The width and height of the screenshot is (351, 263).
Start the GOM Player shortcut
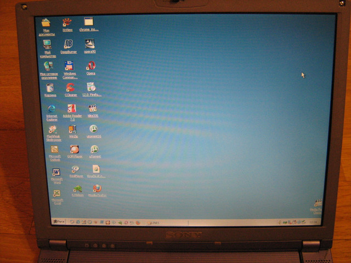pyautogui.click(x=75, y=149)
